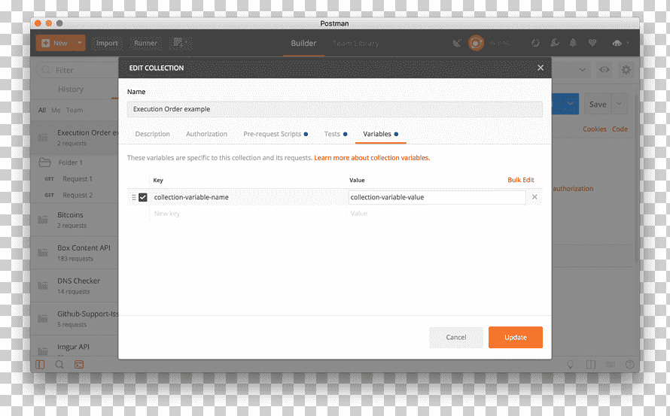The width and height of the screenshot is (670, 416).
Task: Click the collection-variable-value field
Action: tap(437, 197)
